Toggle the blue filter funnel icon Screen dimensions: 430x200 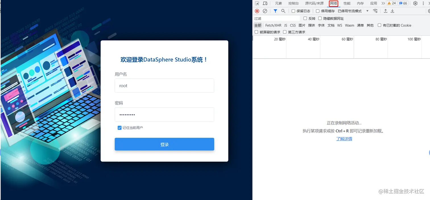(275, 11)
